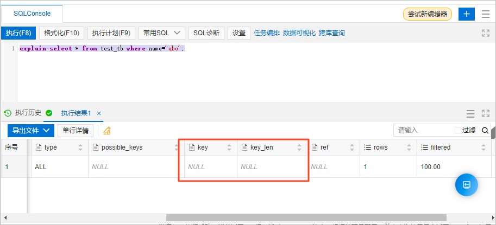Click the 格式化(F10) button

pyautogui.click(x=62, y=33)
